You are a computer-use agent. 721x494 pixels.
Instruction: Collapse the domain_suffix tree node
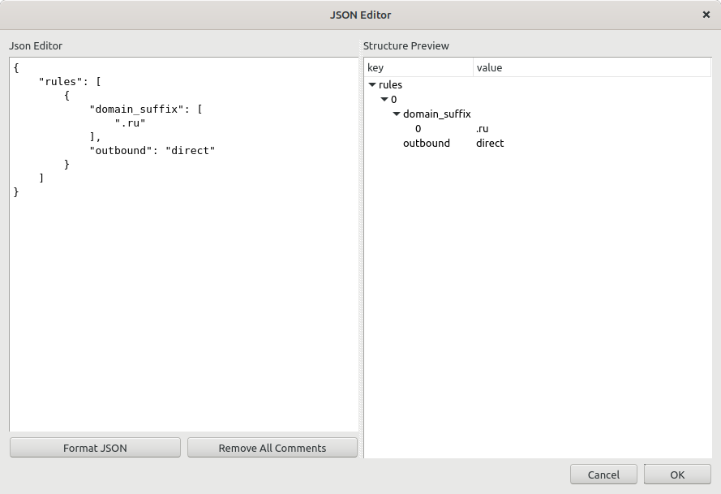pyautogui.click(x=397, y=114)
